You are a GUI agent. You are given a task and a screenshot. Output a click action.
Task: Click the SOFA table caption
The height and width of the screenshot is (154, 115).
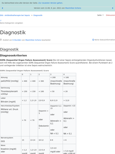(24, 71)
